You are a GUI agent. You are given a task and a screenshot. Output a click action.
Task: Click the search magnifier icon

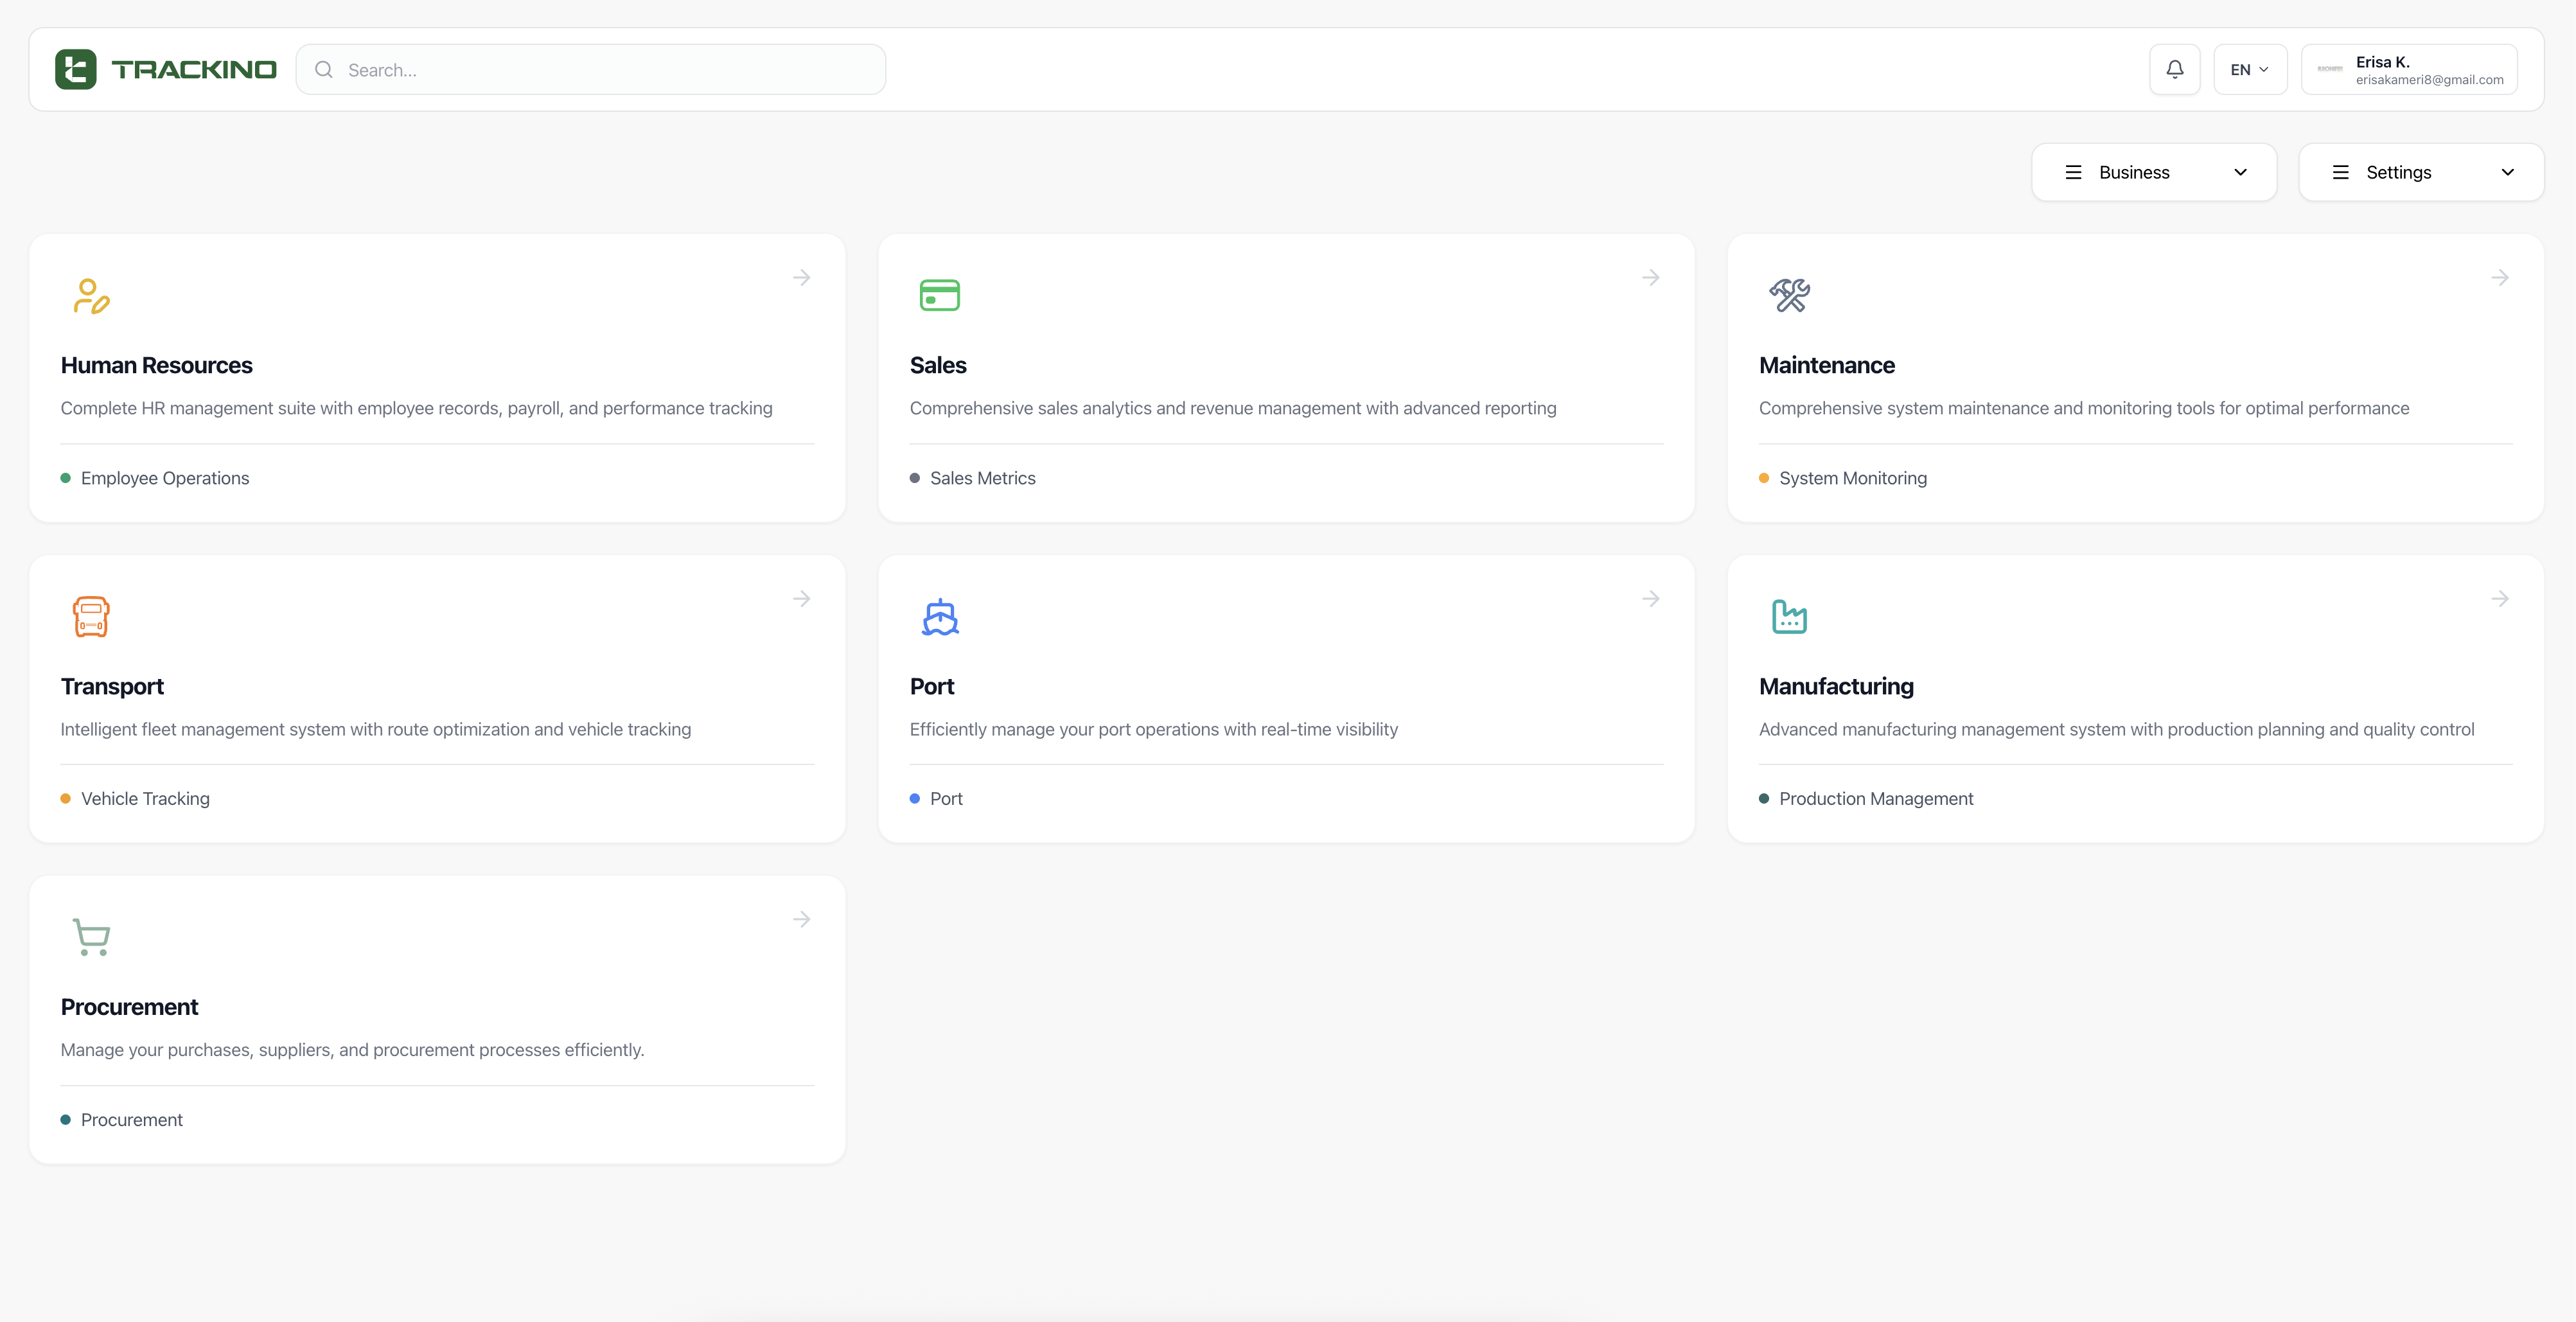point(324,70)
